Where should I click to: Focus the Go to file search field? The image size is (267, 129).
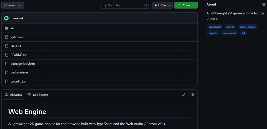click(125, 5)
